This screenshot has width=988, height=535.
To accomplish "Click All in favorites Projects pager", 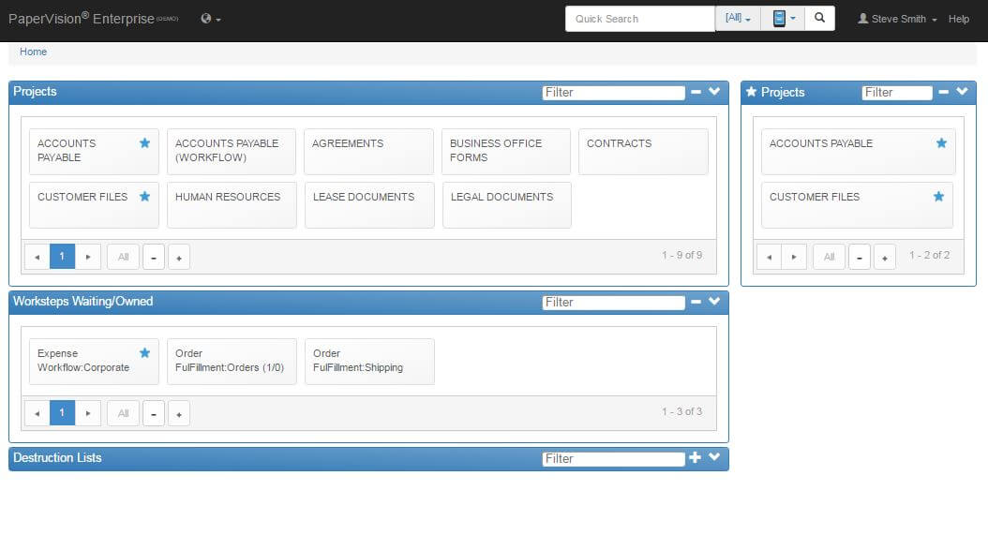I will coord(830,257).
